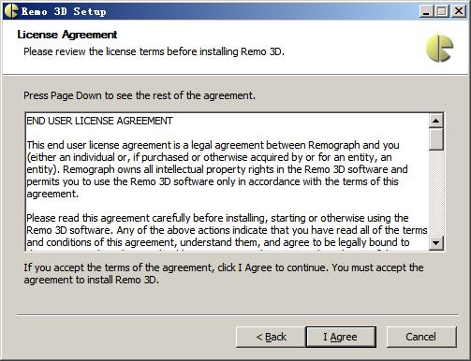Click the I Agree button
471x361 pixels.
pos(341,337)
